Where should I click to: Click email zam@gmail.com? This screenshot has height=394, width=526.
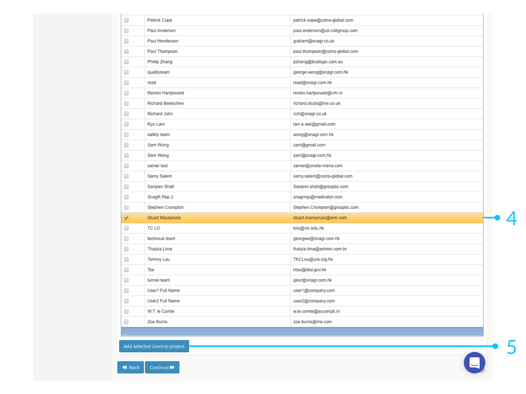pos(309,145)
